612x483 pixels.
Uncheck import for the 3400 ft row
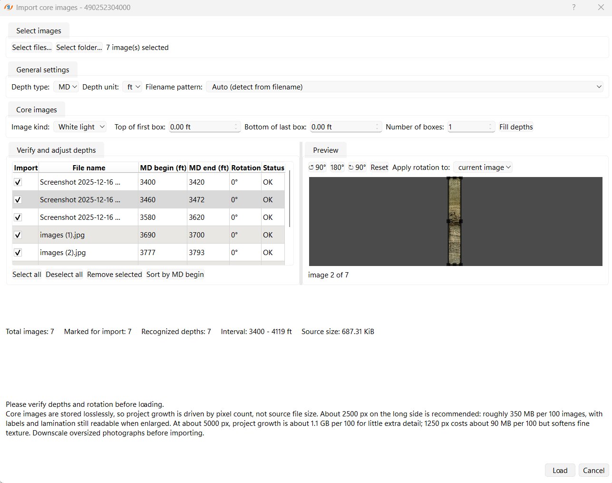coord(18,182)
